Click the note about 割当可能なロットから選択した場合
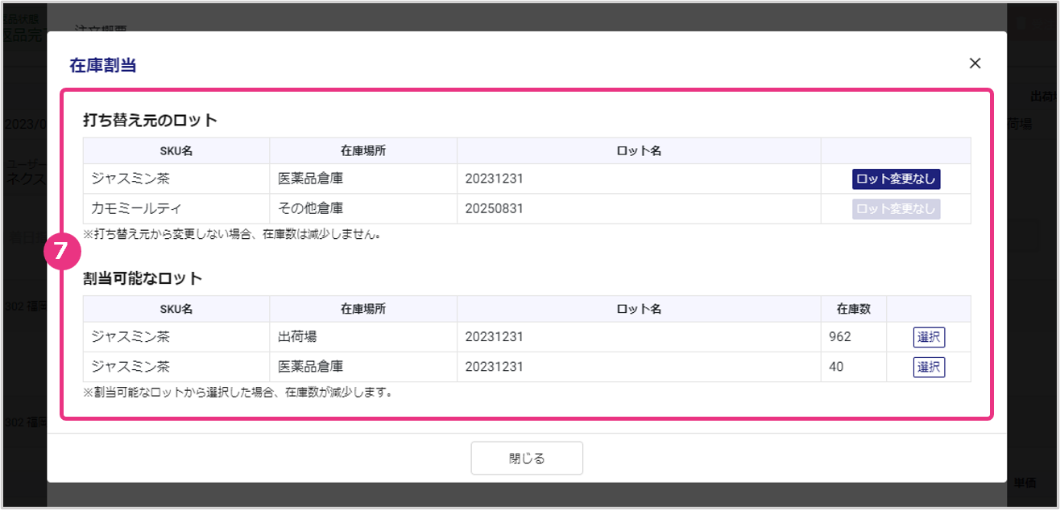The height and width of the screenshot is (510, 1060). tap(238, 394)
